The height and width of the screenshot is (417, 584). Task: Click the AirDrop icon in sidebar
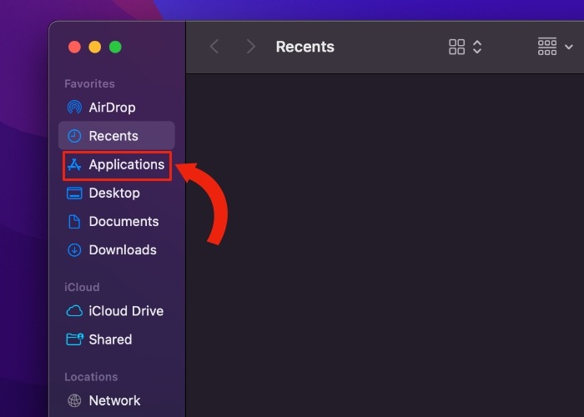[x=74, y=108]
